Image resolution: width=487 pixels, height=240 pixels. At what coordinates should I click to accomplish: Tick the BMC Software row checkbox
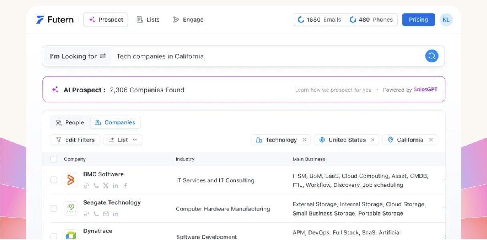[54, 180]
